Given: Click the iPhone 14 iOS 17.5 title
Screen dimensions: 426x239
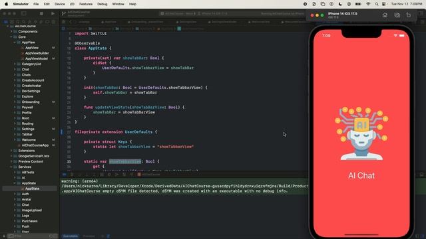Looking at the screenshot, I should (x=342, y=13).
